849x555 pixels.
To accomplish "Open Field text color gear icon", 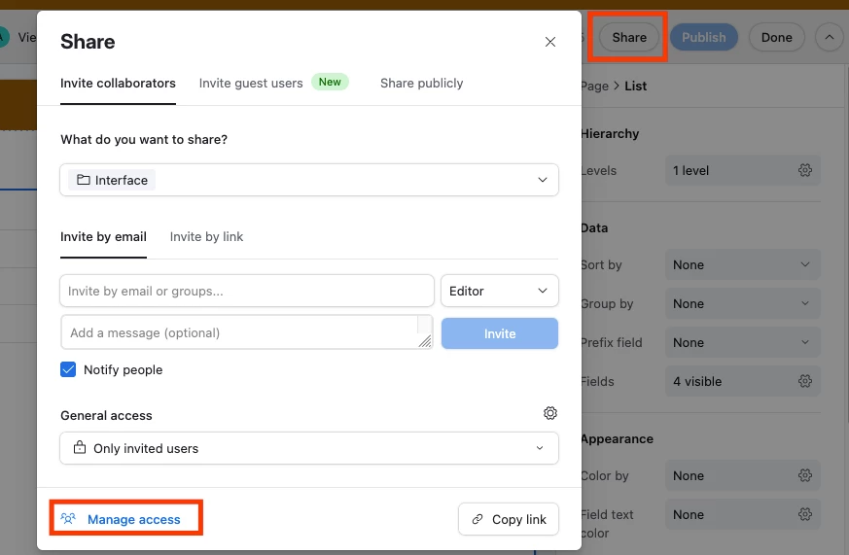I will point(804,514).
